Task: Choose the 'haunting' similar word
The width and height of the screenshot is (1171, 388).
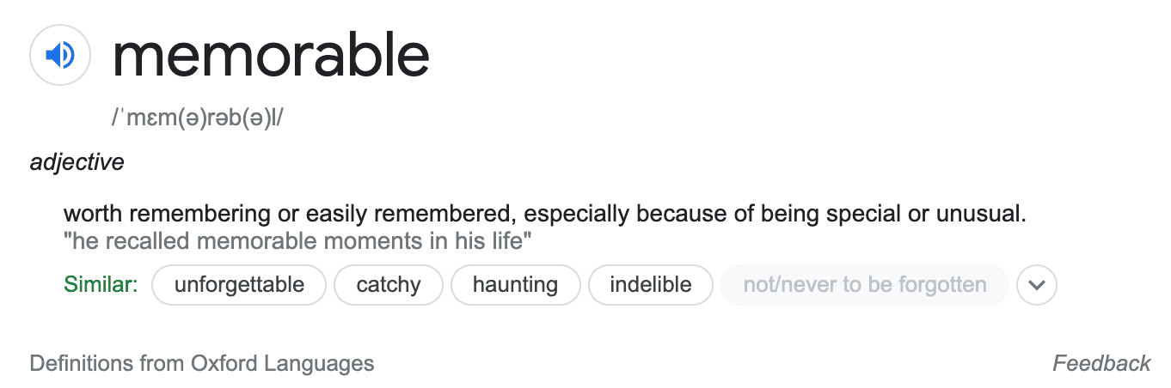Action: 515,285
